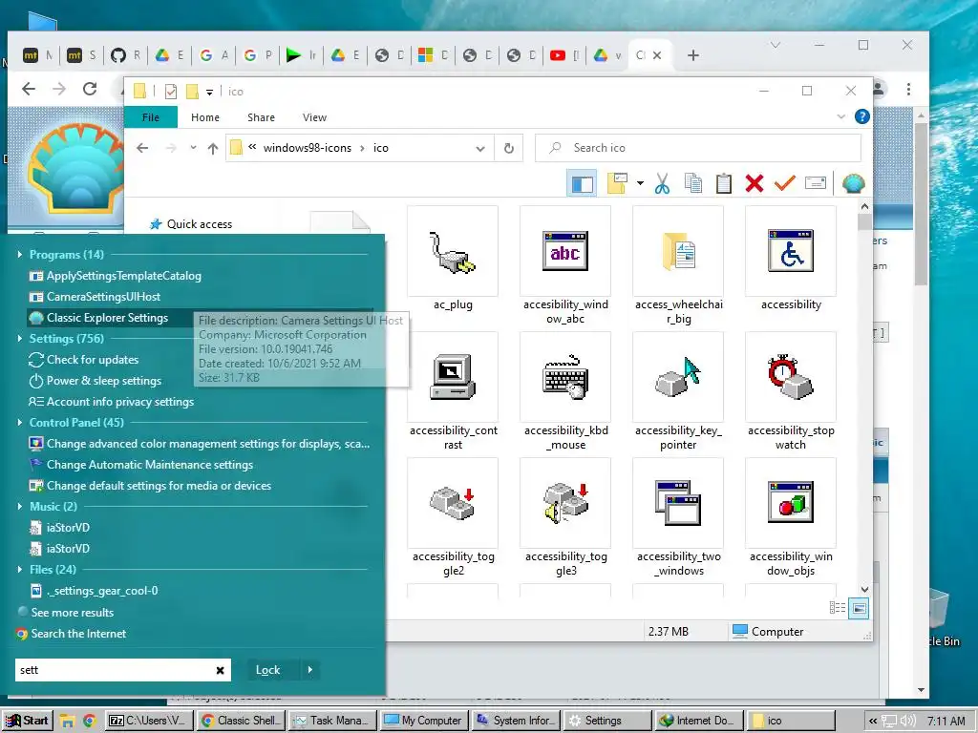Viewport: 978px width, 733px height.
Task: Switch to System Information taskbar button
Action: tap(517, 721)
